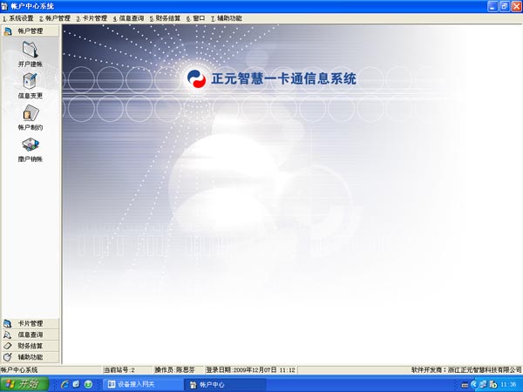
Task: Open the 窗口 menu
Action: (195, 18)
